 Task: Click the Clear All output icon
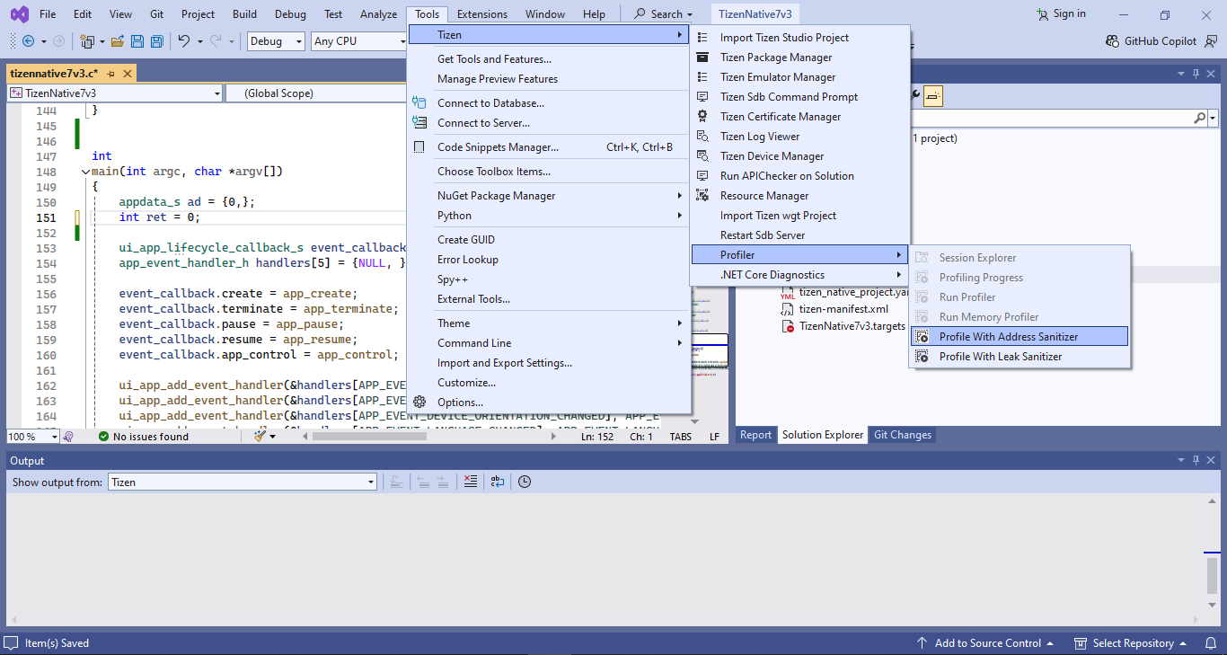(470, 482)
